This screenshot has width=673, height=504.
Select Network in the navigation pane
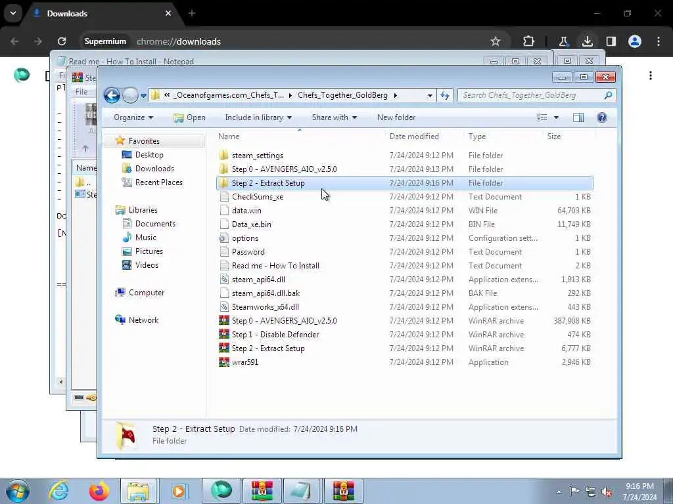pos(143,320)
